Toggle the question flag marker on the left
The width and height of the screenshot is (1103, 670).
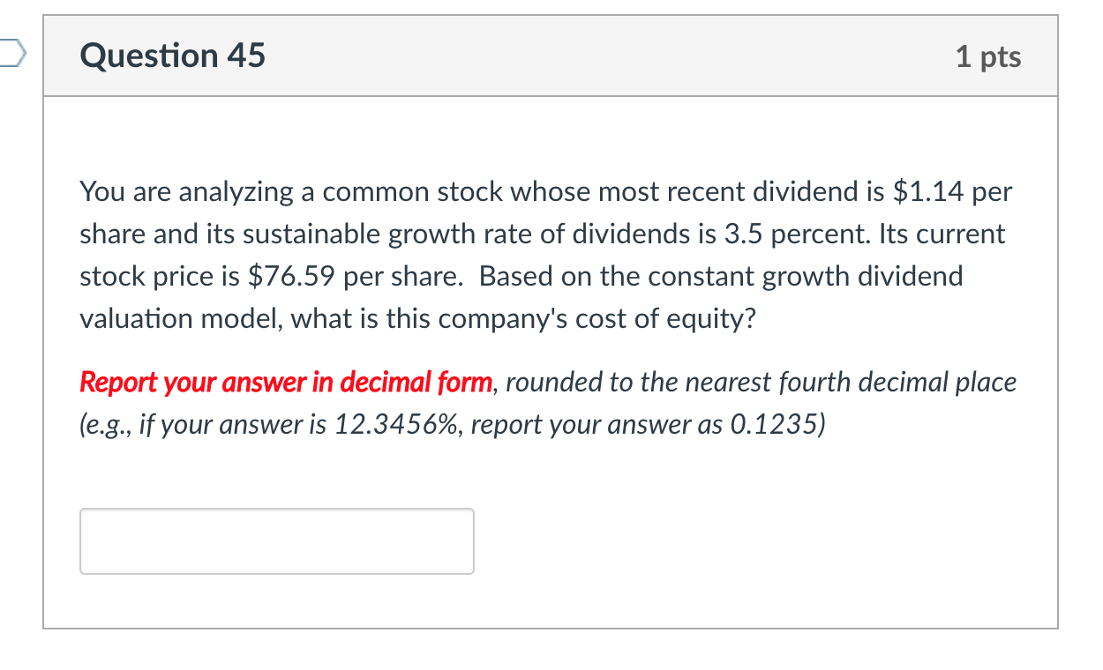[7, 55]
